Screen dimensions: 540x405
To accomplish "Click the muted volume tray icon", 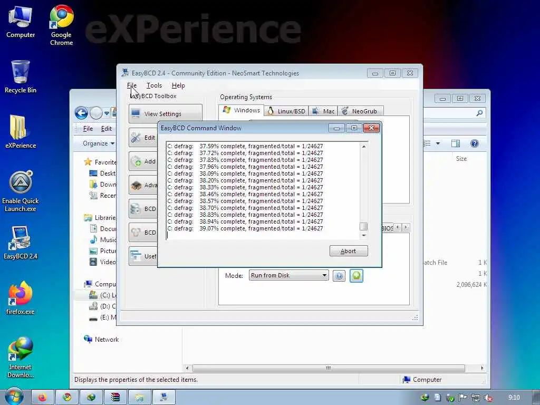I will click(x=488, y=398).
